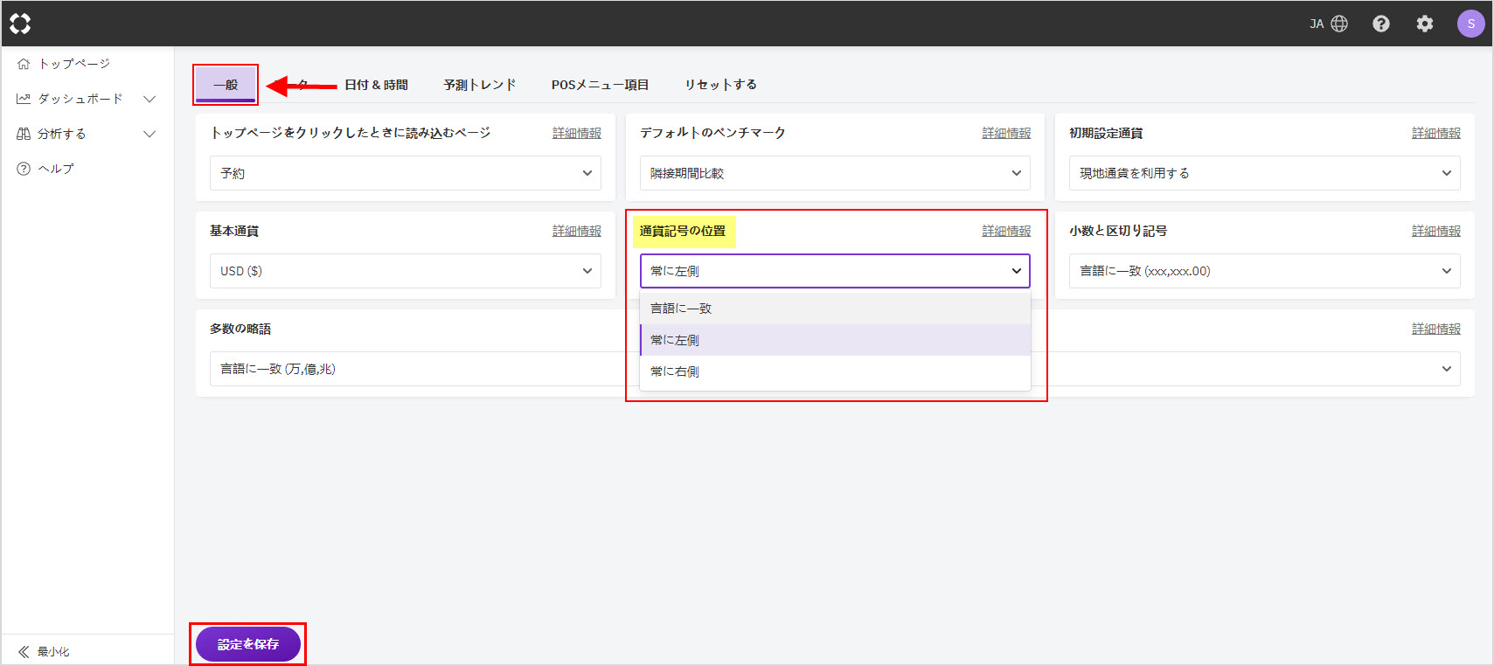Click the chart icon beside ダッシュボード
1494x666 pixels.
click(x=24, y=99)
